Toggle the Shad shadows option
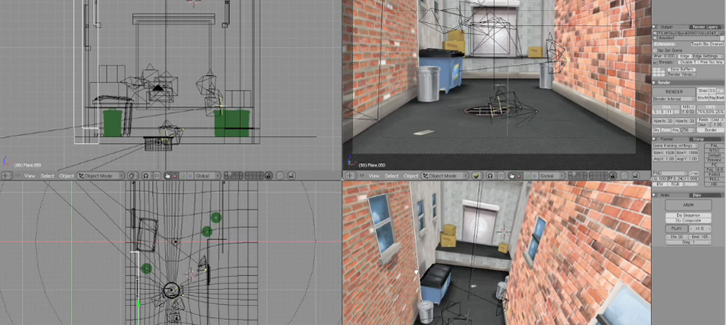 click(x=702, y=90)
